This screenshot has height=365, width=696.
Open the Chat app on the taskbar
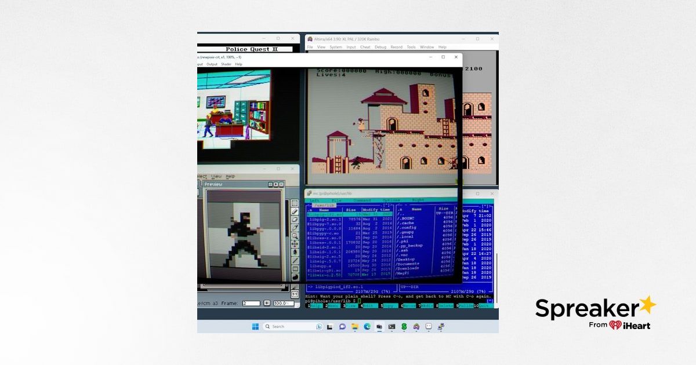[x=342, y=327]
